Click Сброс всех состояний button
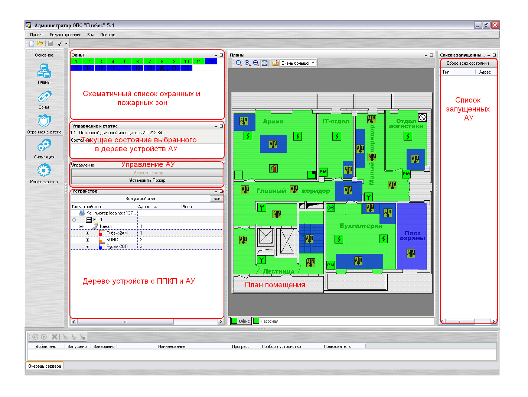 (467, 63)
